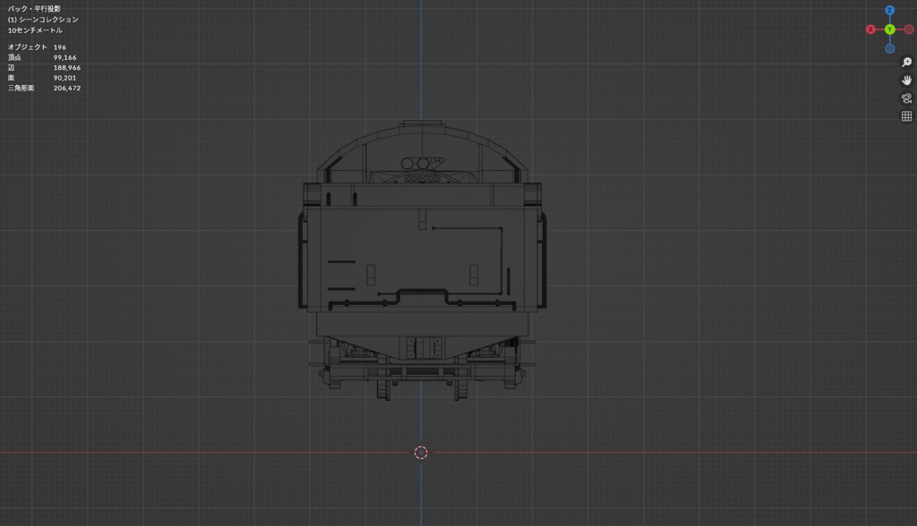Click the '三角形面 206,472' statistic
Screen dimensions: 917x526
click(44, 89)
